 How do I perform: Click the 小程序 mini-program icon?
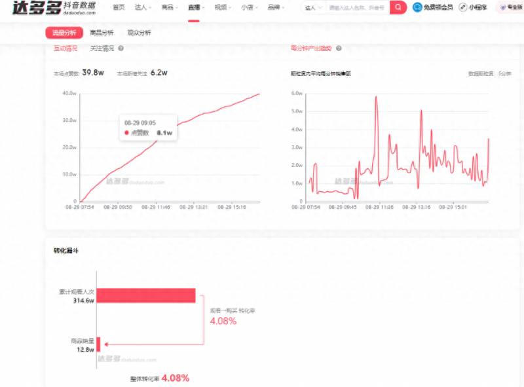pos(463,7)
